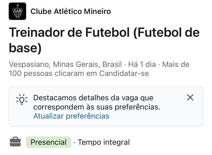Click the lightbulb tip icon
212x155 pixels.
click(x=22, y=100)
